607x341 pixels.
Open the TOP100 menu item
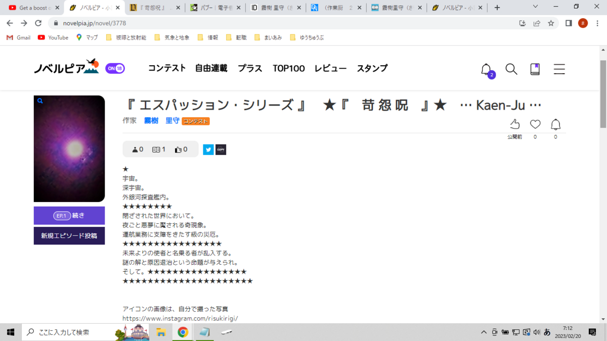pyautogui.click(x=288, y=68)
